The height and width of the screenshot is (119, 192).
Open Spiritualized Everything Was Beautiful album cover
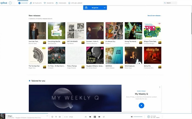coord(57,31)
